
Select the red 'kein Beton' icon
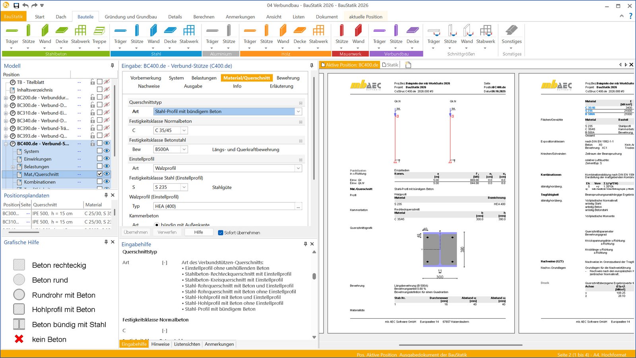pos(19,339)
